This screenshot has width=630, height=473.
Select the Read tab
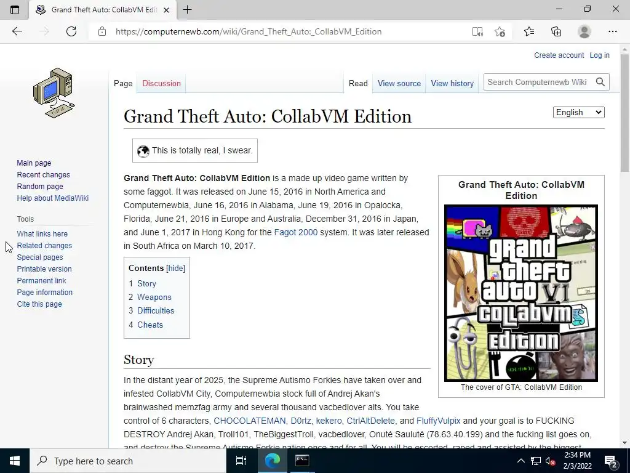tap(358, 83)
